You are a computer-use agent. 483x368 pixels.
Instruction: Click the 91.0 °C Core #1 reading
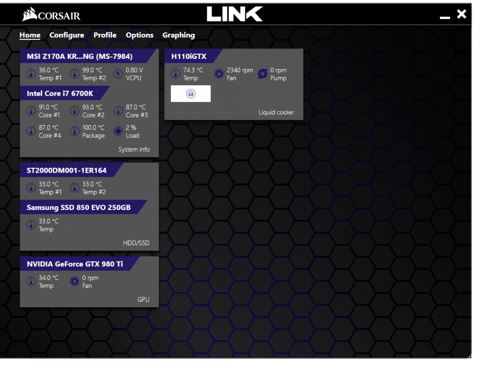point(49,111)
